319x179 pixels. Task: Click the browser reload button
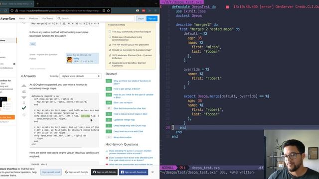tap(5, 11)
